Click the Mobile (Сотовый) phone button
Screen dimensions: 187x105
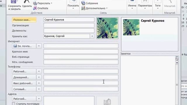[24, 89]
